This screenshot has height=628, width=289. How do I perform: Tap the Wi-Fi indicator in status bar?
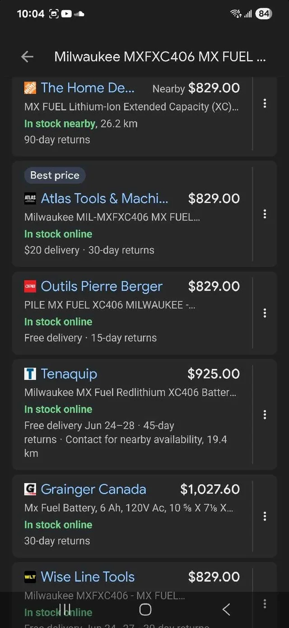(x=235, y=14)
